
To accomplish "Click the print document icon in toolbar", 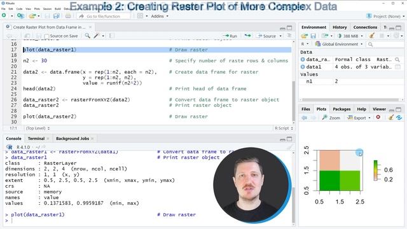I will click(x=68, y=16).
